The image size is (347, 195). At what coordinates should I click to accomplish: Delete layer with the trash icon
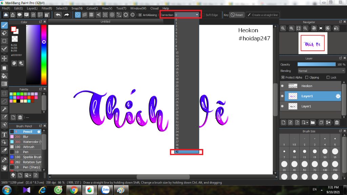[x=337, y=123]
